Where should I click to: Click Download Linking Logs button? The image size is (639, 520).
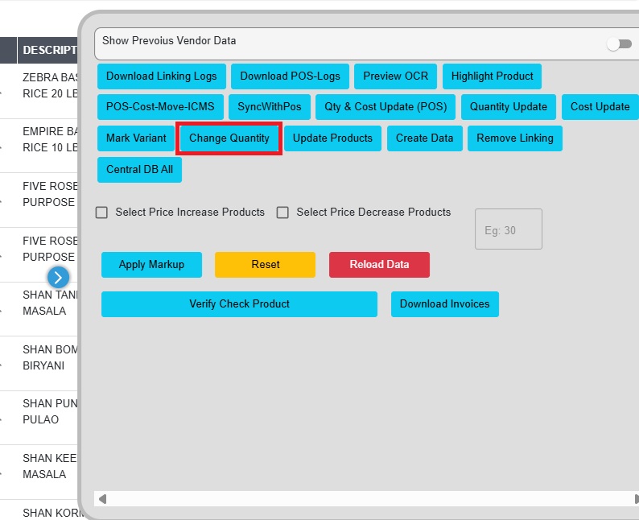coord(162,76)
